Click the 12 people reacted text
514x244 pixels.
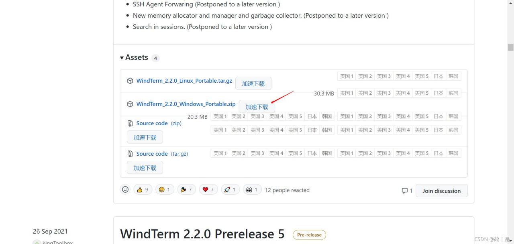(x=287, y=190)
